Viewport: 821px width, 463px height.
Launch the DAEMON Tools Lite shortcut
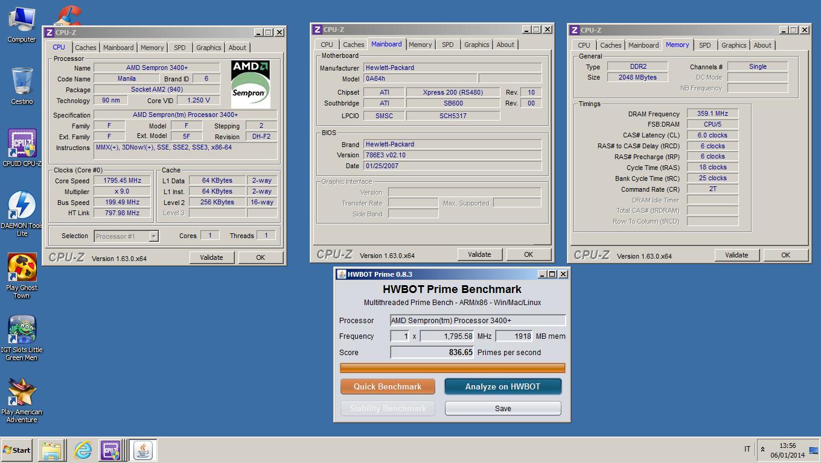tap(22, 214)
